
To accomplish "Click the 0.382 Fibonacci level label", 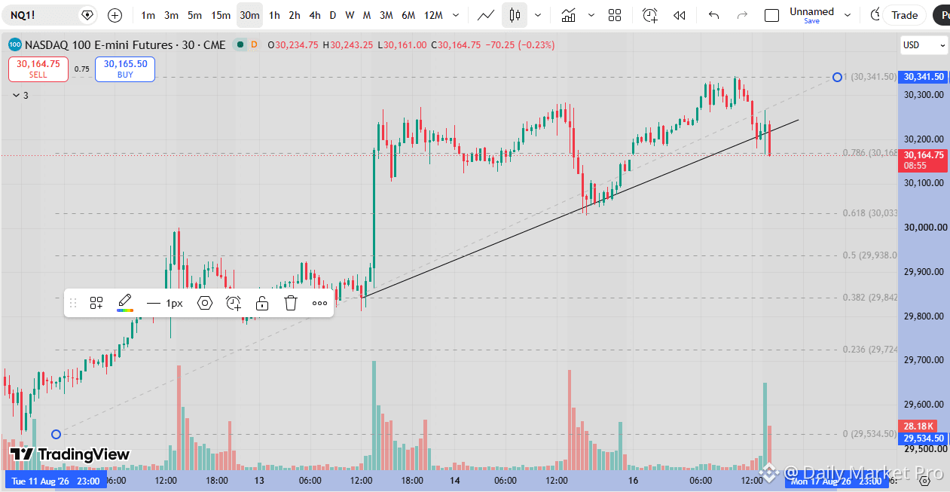I will [x=870, y=298].
